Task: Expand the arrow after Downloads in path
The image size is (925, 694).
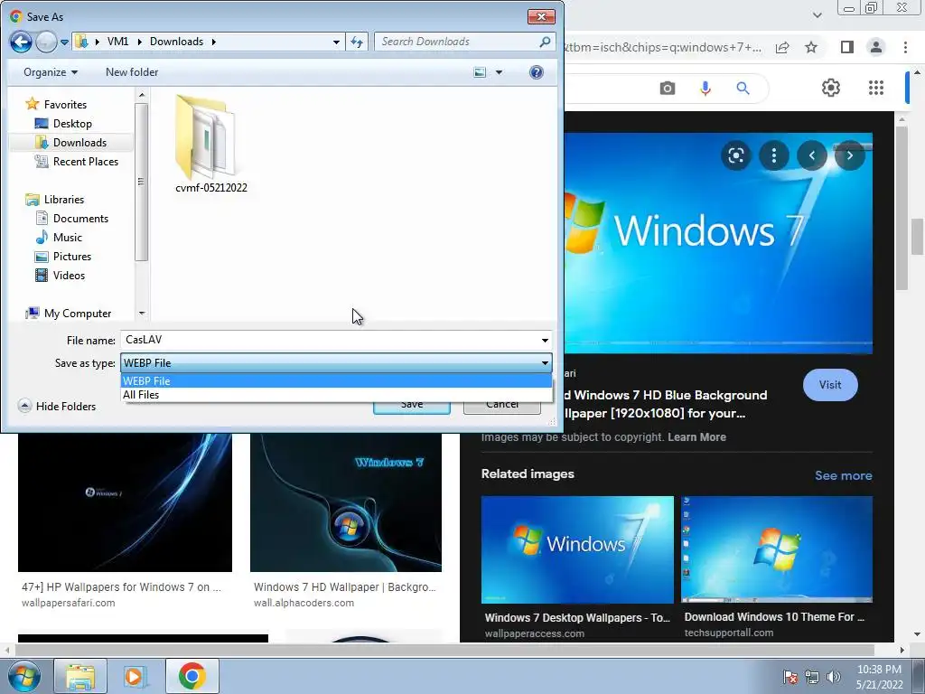Action: 213,42
